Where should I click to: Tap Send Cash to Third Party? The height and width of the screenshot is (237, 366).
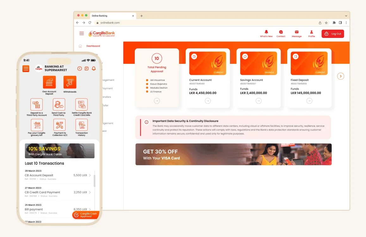(x=59, y=105)
